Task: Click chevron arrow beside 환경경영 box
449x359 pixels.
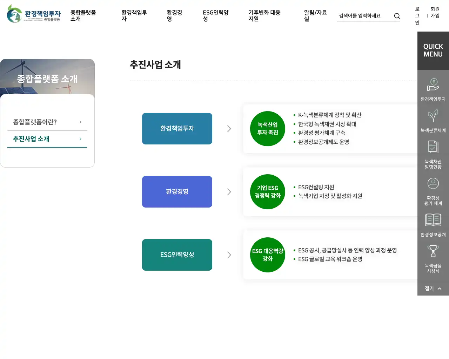Action: click(229, 192)
